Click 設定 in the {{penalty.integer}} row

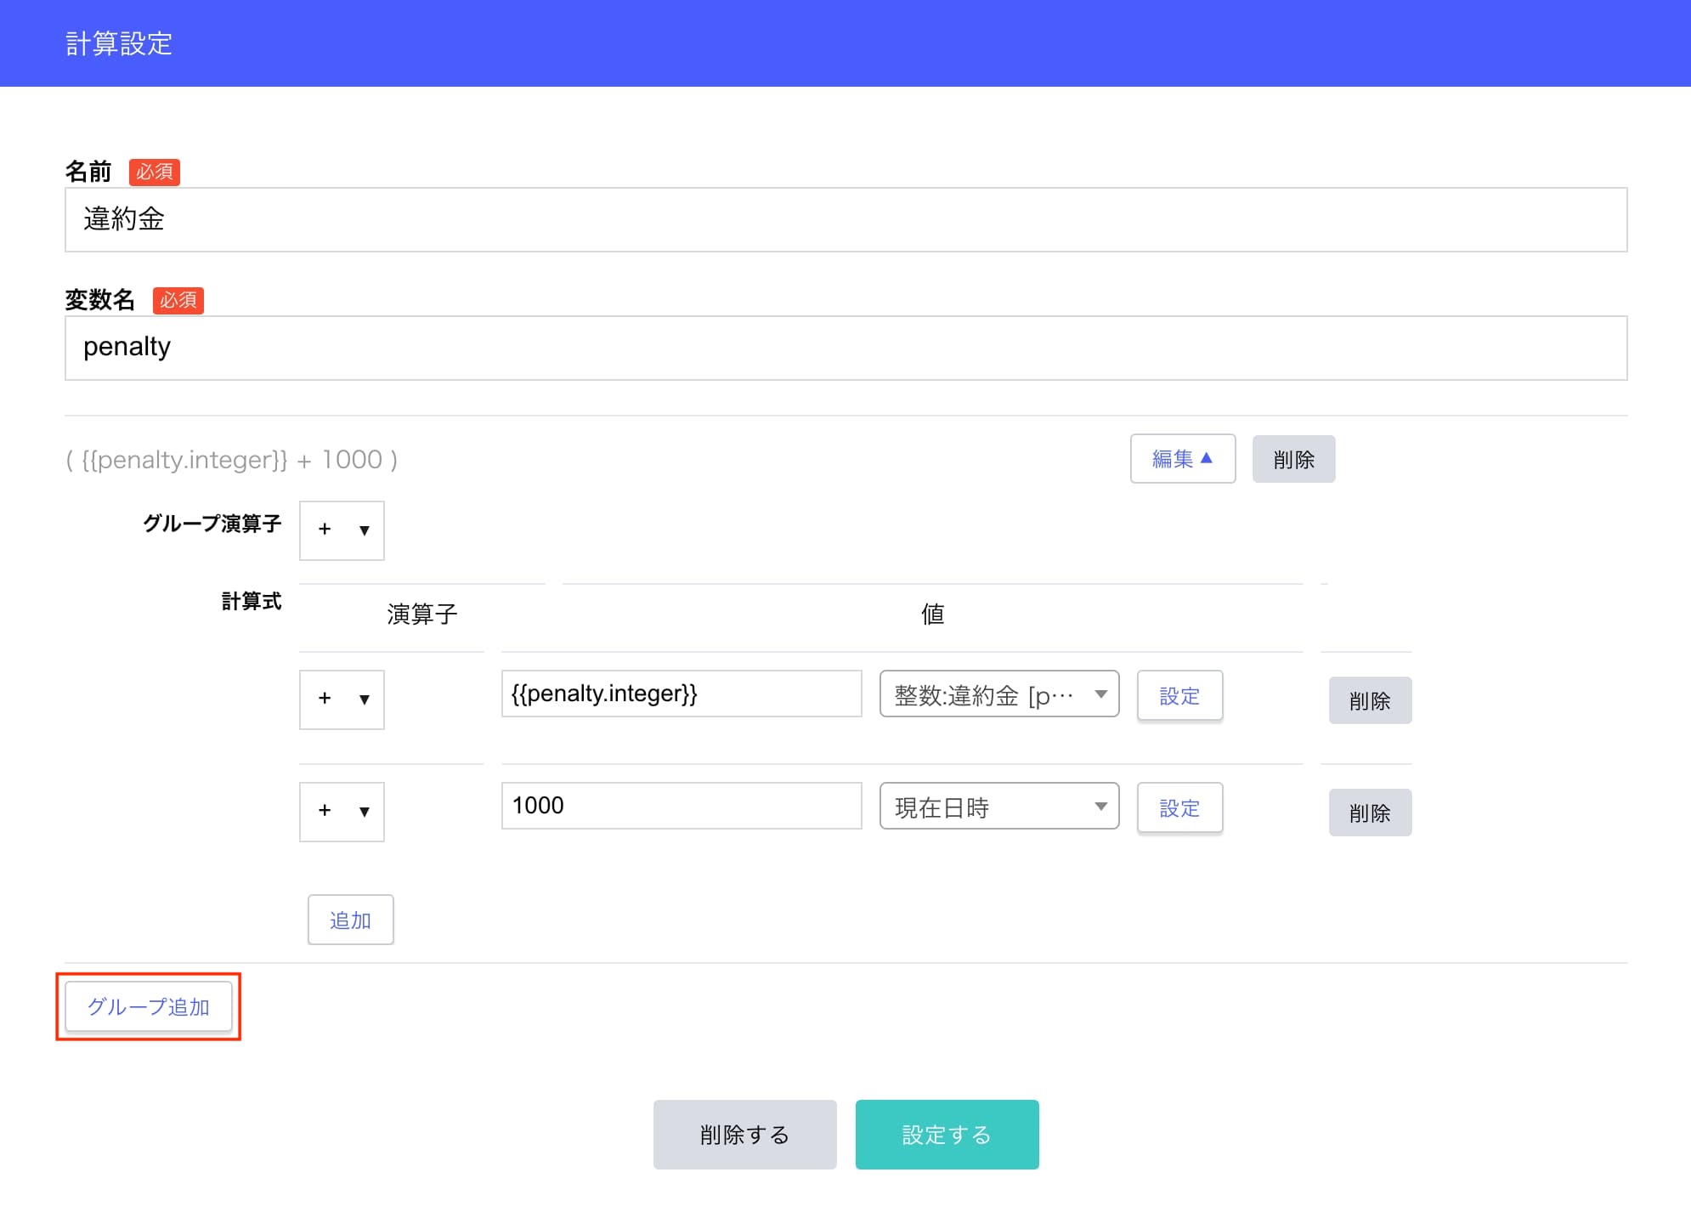[1179, 696]
